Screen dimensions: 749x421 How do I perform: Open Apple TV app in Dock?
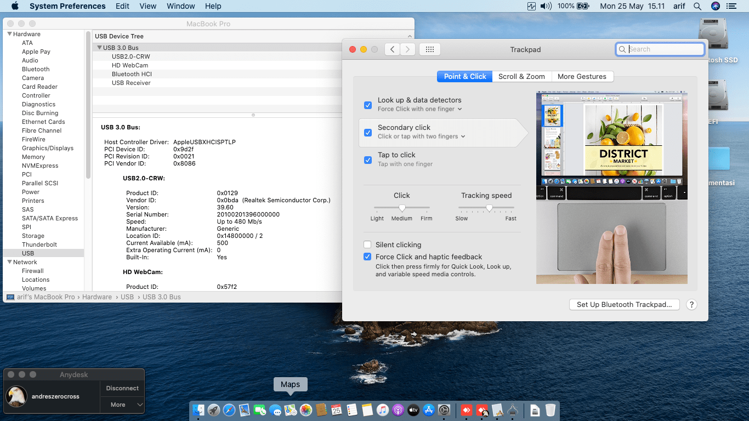[413, 410]
